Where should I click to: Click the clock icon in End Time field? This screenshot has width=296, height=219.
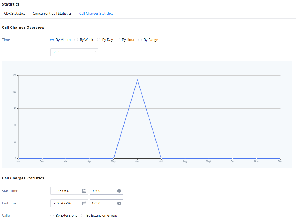point(119,203)
